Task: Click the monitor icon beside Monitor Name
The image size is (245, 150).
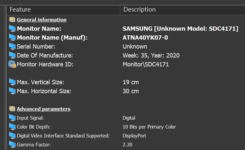Action: tap(12, 29)
